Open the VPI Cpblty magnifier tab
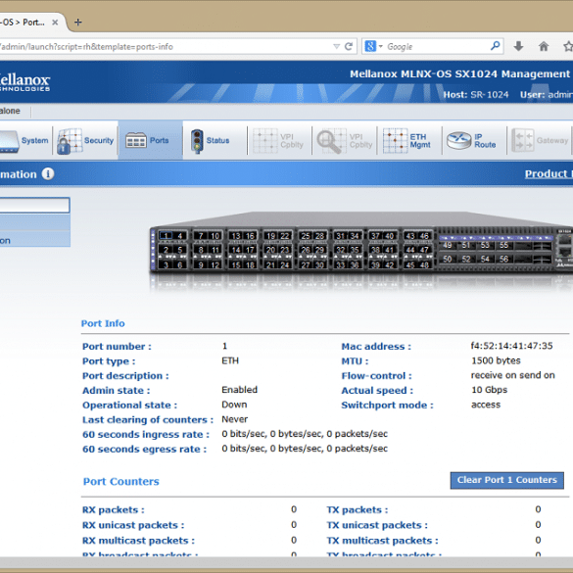 tap(344, 141)
